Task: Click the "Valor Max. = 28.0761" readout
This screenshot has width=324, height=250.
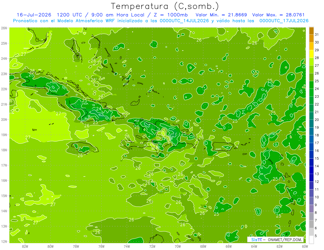Action: tap(278, 15)
